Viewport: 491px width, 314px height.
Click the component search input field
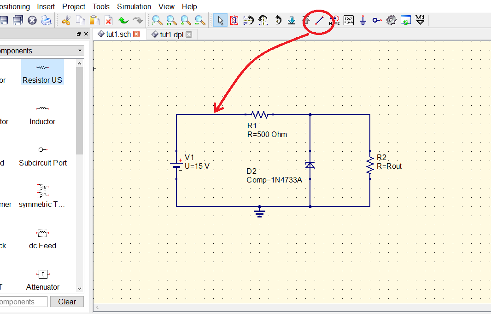pos(23,302)
